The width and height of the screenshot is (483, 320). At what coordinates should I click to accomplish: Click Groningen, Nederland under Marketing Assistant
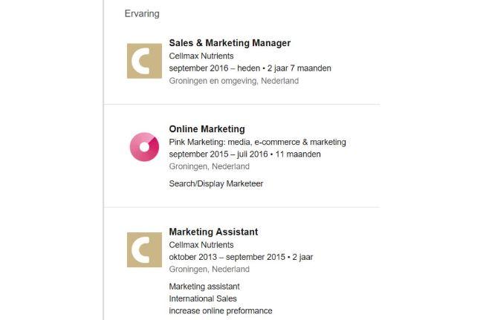point(209,270)
